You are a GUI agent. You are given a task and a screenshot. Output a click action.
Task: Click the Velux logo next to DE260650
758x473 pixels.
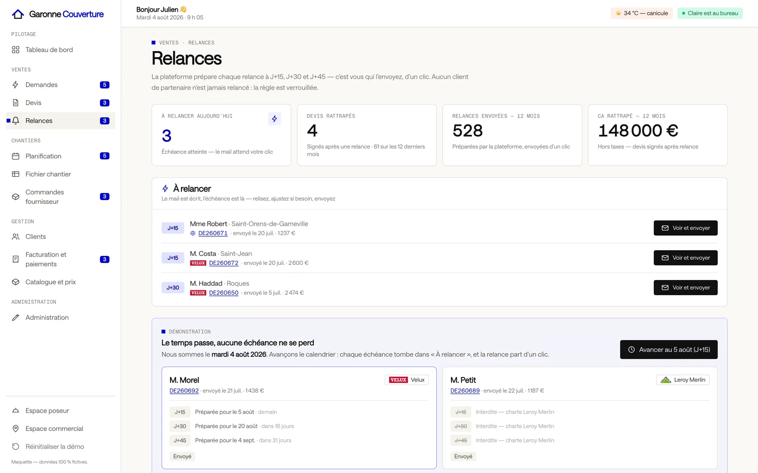coord(198,293)
